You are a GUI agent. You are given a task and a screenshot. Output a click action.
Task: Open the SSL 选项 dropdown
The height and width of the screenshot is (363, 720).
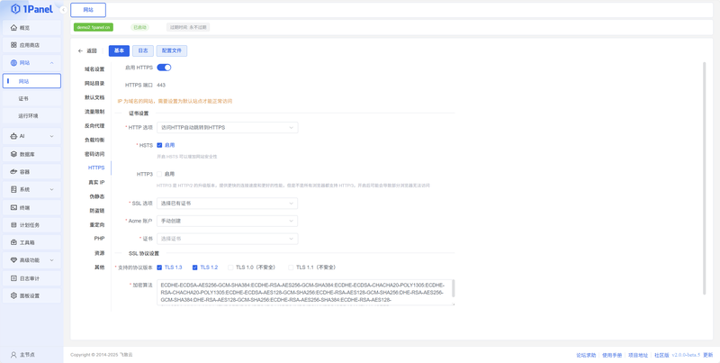228,203
